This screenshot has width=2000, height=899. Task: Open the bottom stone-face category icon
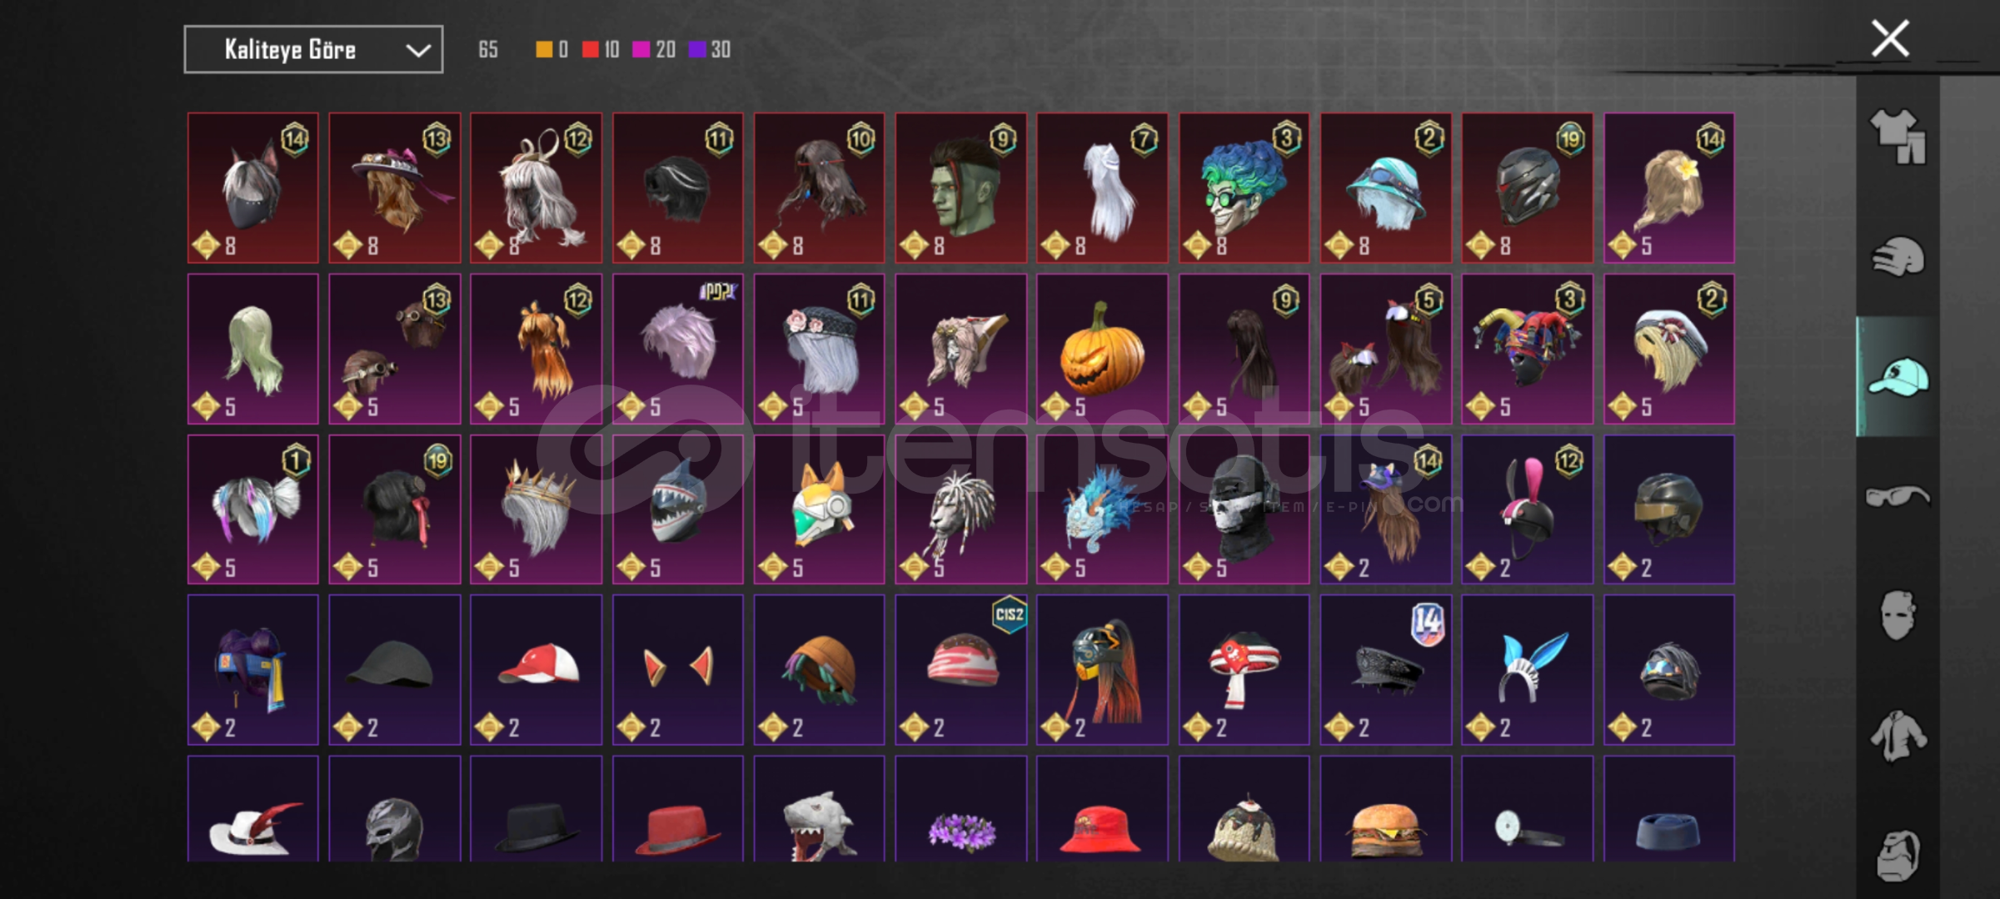1898,855
